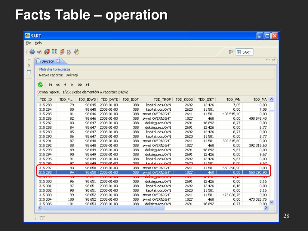The width and height of the screenshot is (308, 231).
Task: Select row with TDD_ID 315 285
Action: (x=153, y=114)
